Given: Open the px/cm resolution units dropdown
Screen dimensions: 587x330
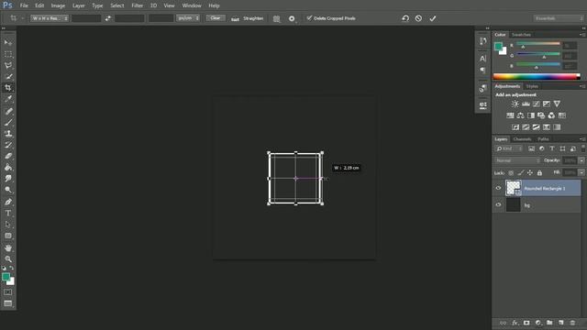Looking at the screenshot, I should (188, 18).
